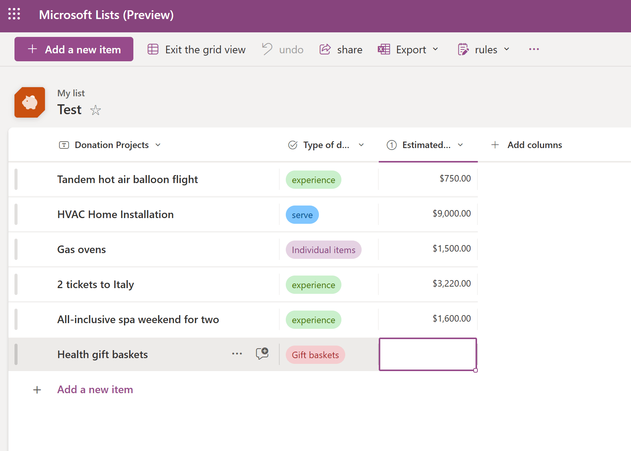Screen dimensions: 631x451
Task: Click the blue serve tag
Action: point(302,215)
